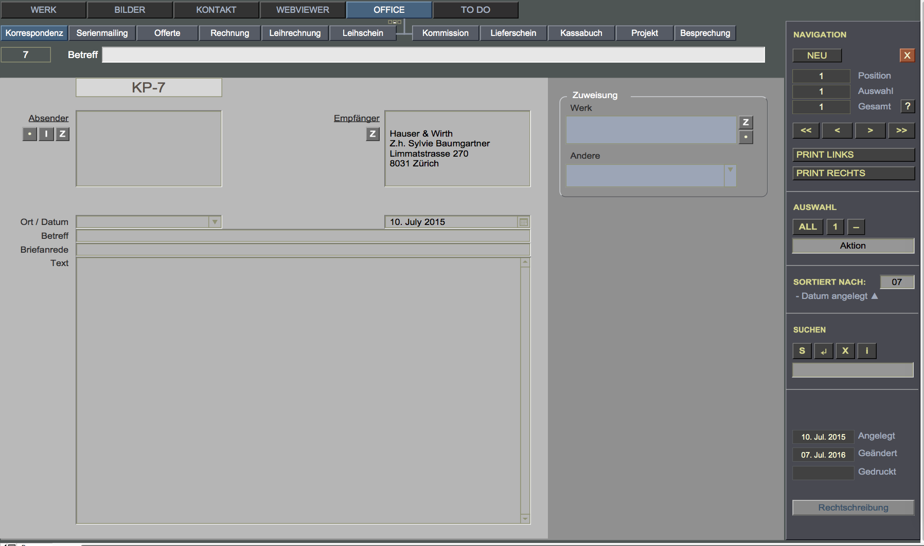Viewport: 924px width, 546px height.
Task: Go to the first record with <<
Action: tap(806, 130)
